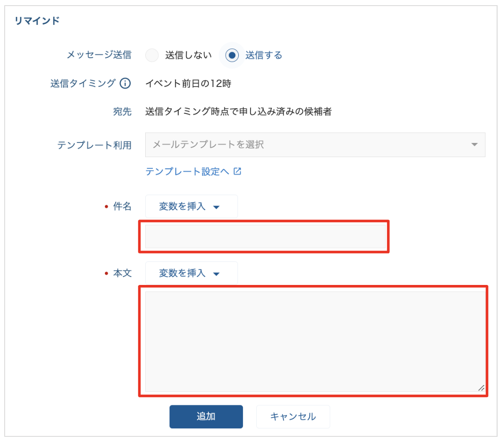Select the 送信しない radio button
Viewport: 503px width, 442px height.
pyautogui.click(x=152, y=55)
